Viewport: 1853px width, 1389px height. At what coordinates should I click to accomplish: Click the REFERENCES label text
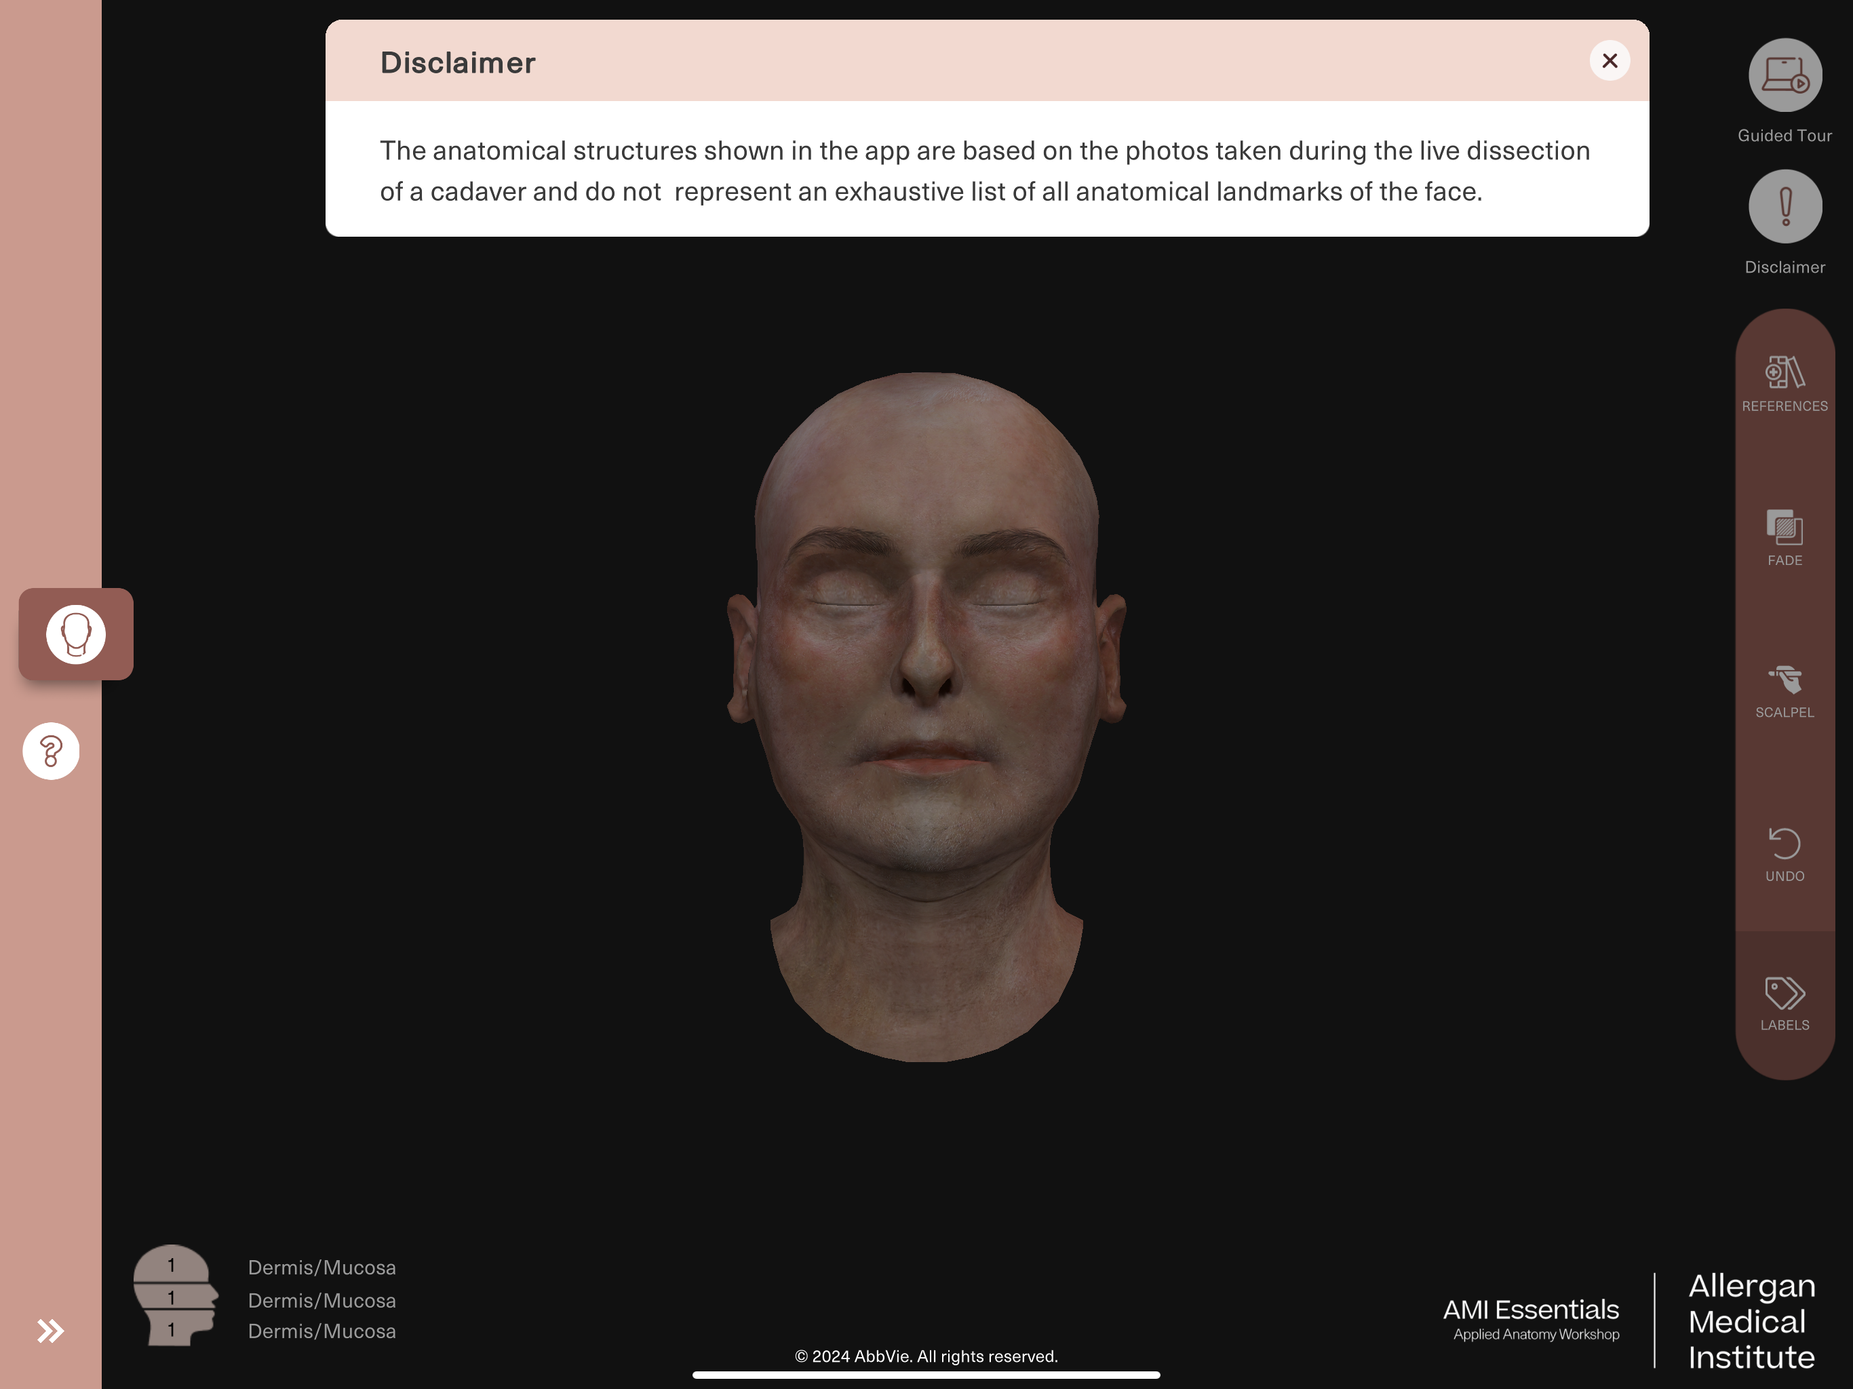pos(1784,406)
